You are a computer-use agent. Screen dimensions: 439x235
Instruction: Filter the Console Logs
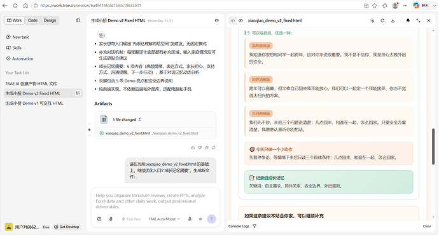[254, 226]
